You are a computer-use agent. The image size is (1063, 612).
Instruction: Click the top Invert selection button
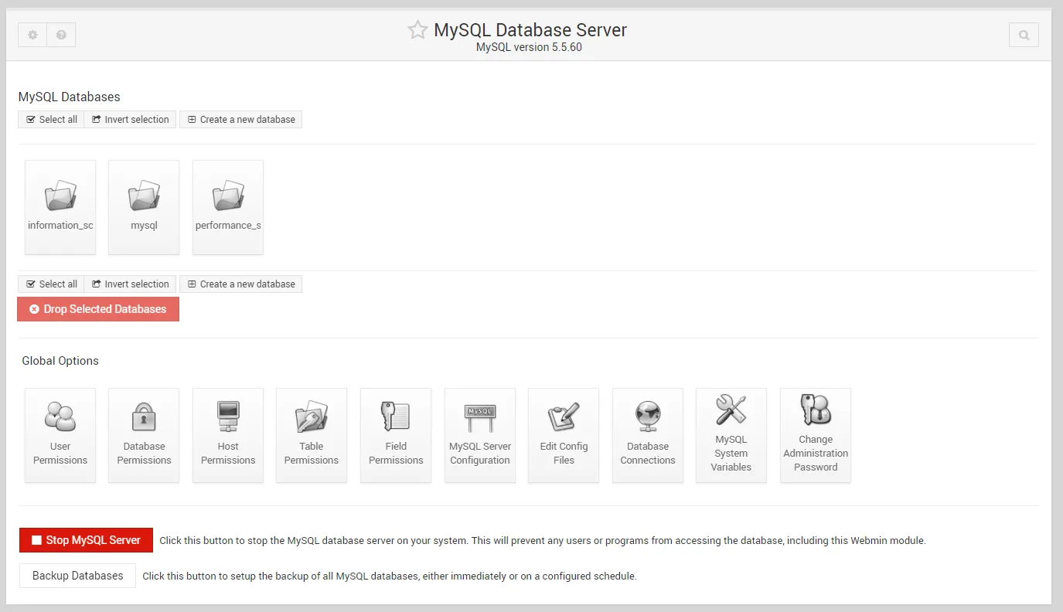pos(130,120)
